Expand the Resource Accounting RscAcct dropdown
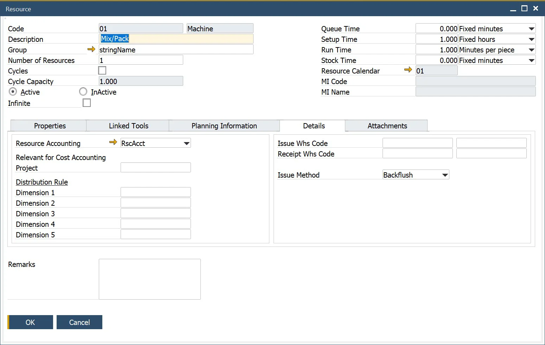The height and width of the screenshot is (345, 545). pos(186,143)
